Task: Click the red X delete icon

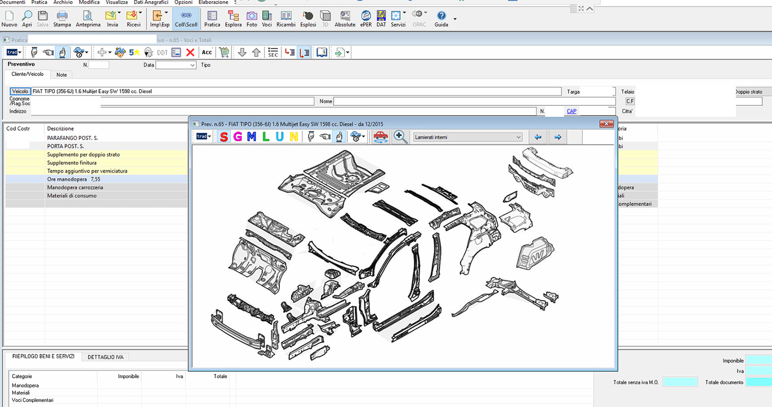Action: tap(190, 52)
